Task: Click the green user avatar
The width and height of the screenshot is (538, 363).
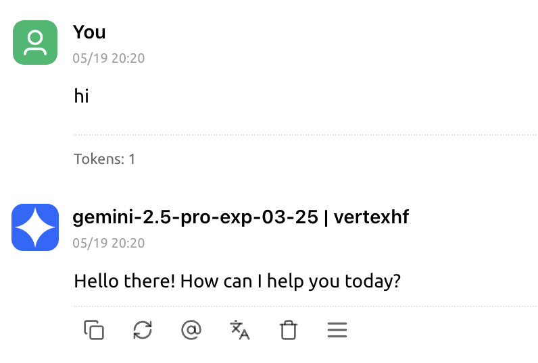Action: point(35,43)
